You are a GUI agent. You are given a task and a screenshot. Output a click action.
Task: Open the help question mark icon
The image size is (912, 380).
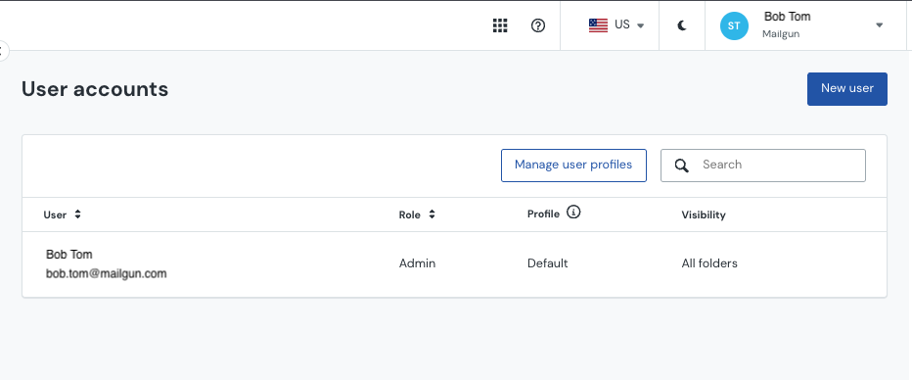tap(538, 25)
